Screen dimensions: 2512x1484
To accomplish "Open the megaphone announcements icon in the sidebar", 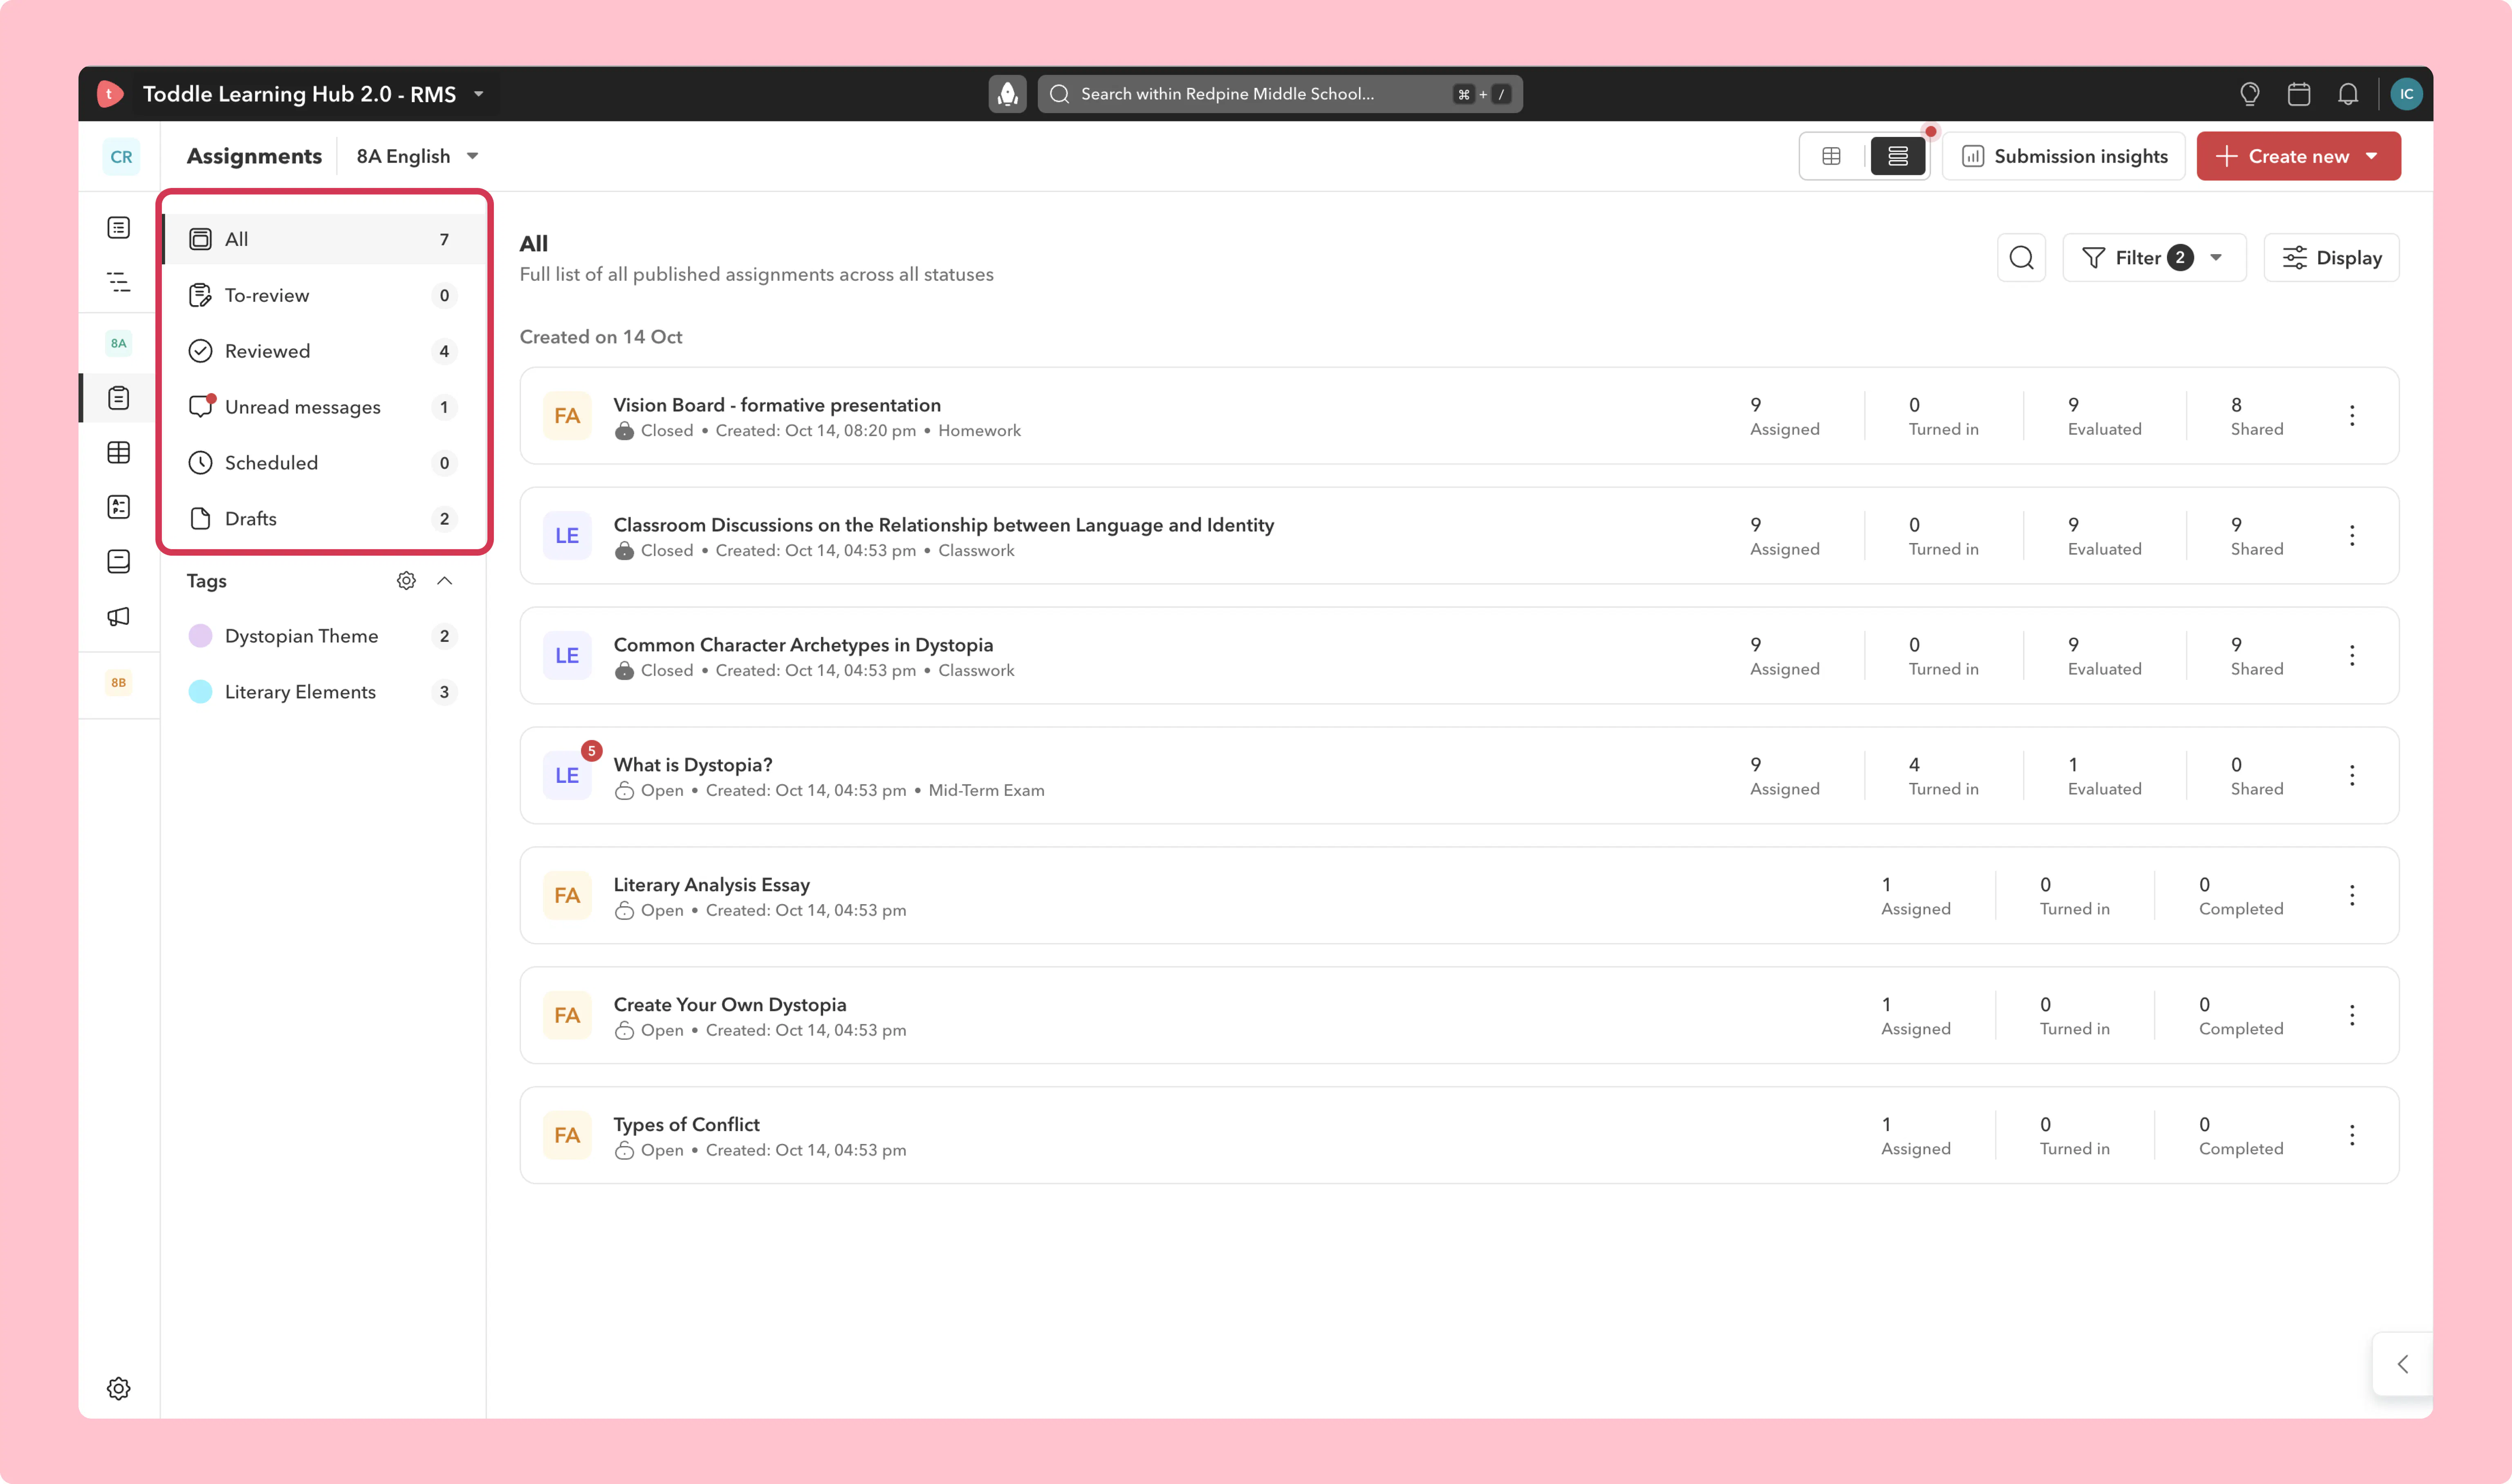I will point(119,616).
